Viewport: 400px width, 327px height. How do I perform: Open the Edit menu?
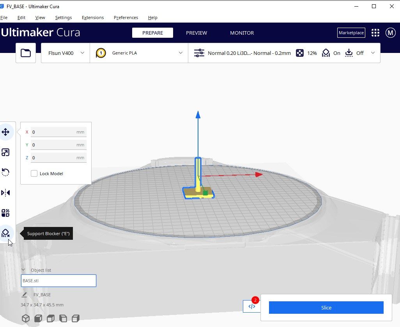21,18
